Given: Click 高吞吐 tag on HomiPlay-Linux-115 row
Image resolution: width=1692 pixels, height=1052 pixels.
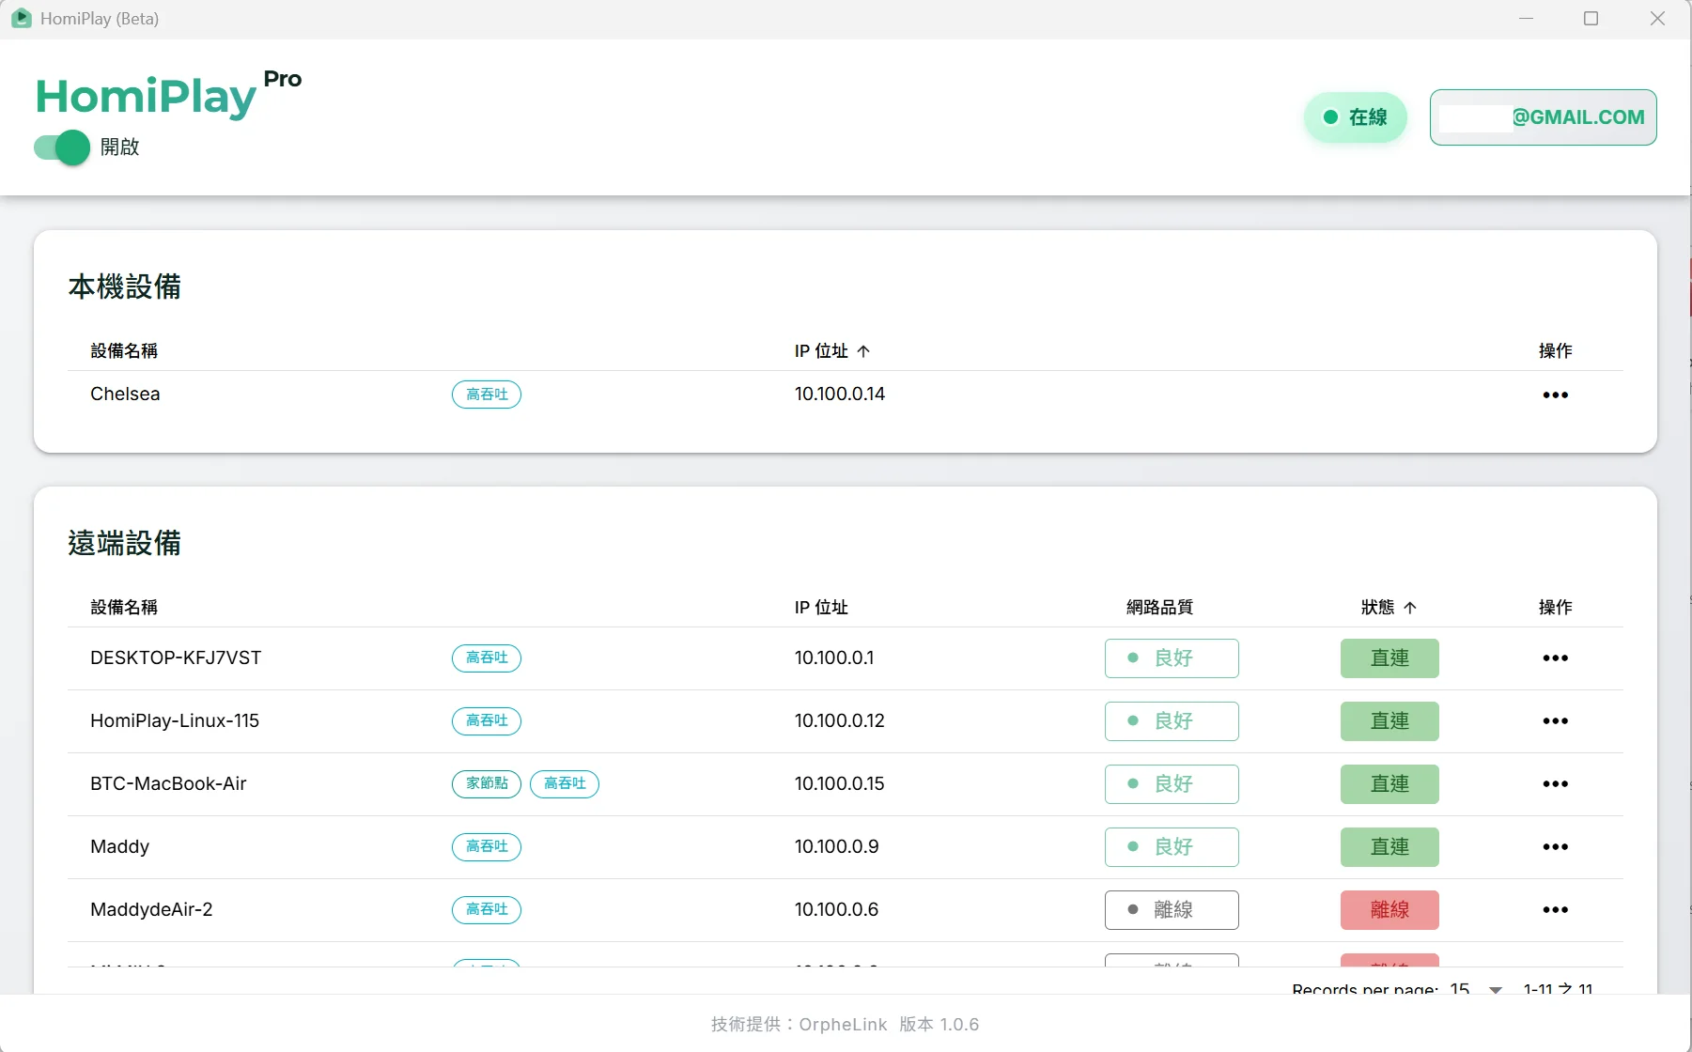Looking at the screenshot, I should click(x=487, y=721).
